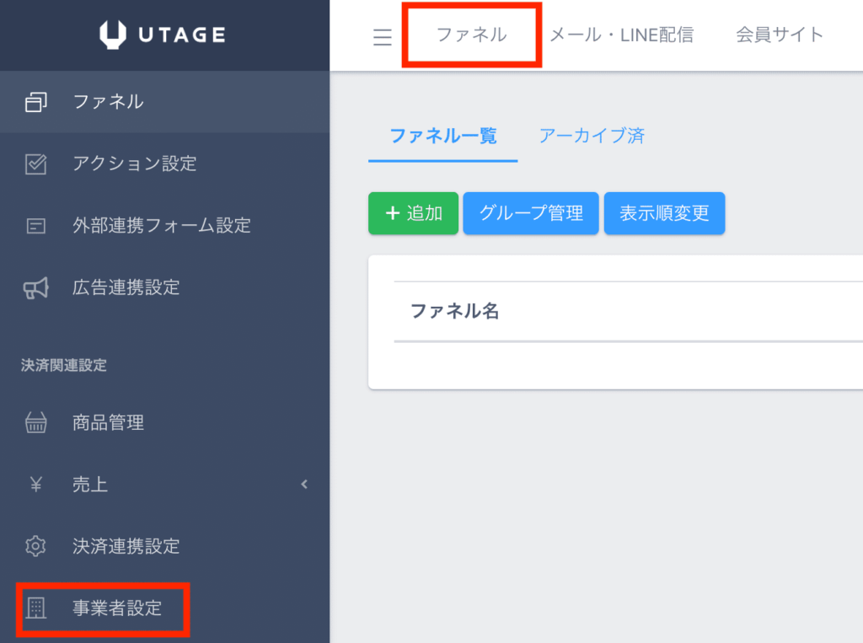The width and height of the screenshot is (863, 643).
Task: Click the ファネル名 column header
Action: click(x=453, y=310)
